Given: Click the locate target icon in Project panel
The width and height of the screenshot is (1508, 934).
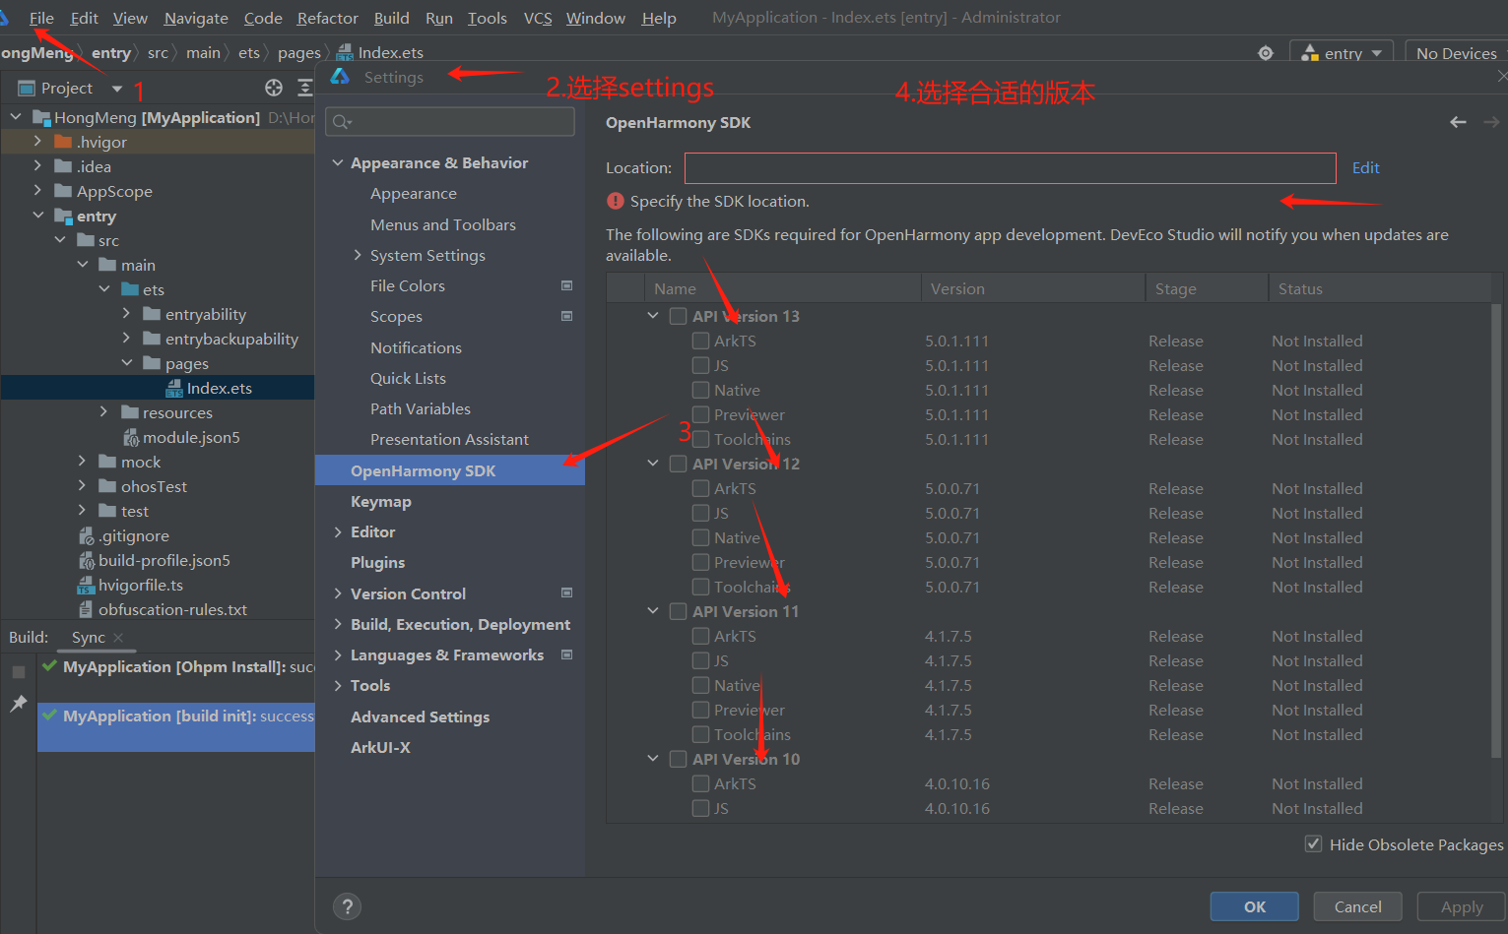Looking at the screenshot, I should (x=274, y=88).
